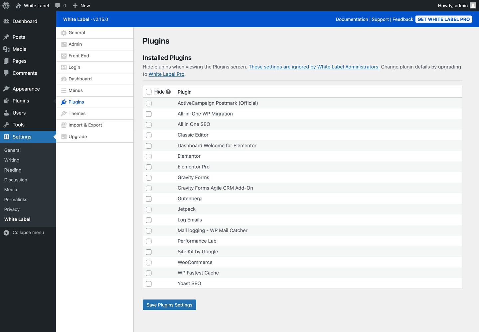Click Howdy, admin account menu
Image resolution: width=479 pixels, height=332 pixels.
457,6
